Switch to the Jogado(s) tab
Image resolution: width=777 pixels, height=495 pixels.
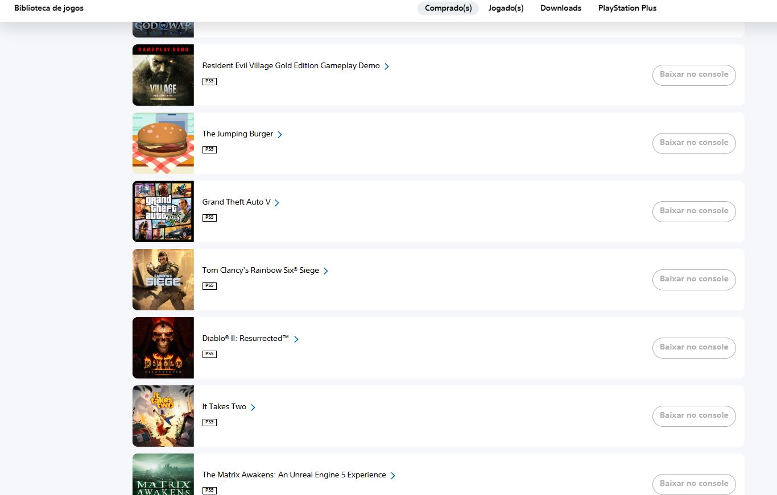(506, 9)
